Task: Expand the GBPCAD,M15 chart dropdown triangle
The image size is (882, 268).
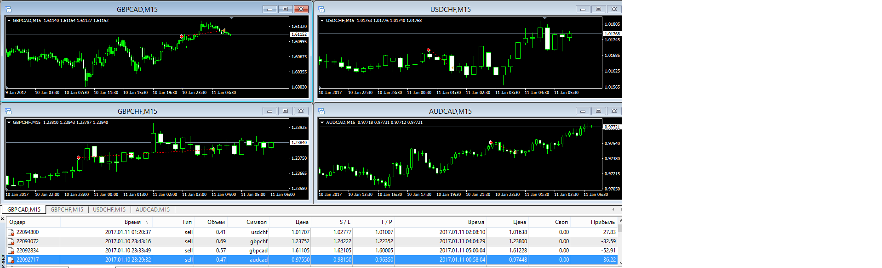Action: pos(9,21)
